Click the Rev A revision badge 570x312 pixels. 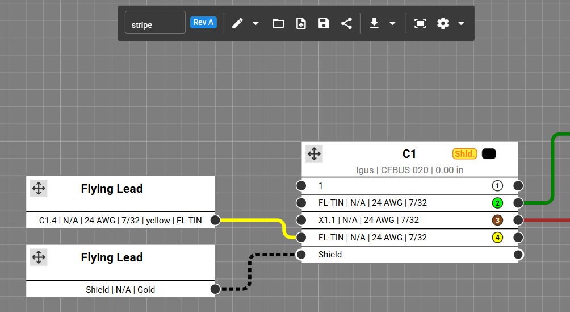point(203,23)
